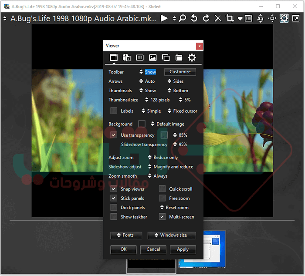Open settings gear in main toolbar
305x276 pixels.
pos(284,18)
